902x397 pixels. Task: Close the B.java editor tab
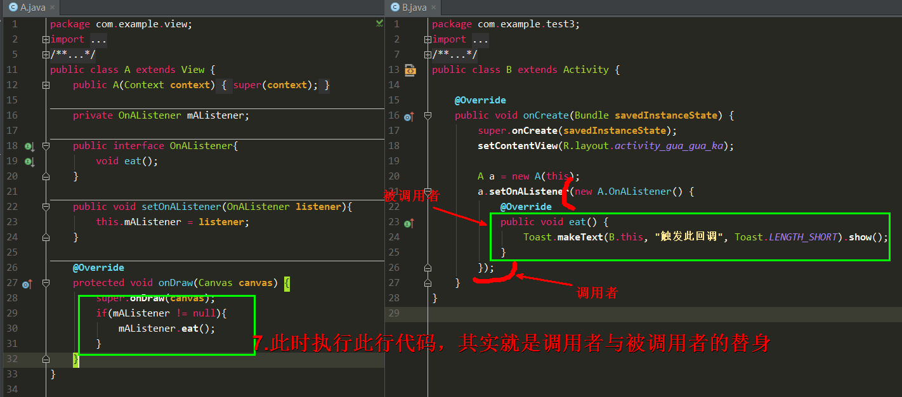point(433,8)
